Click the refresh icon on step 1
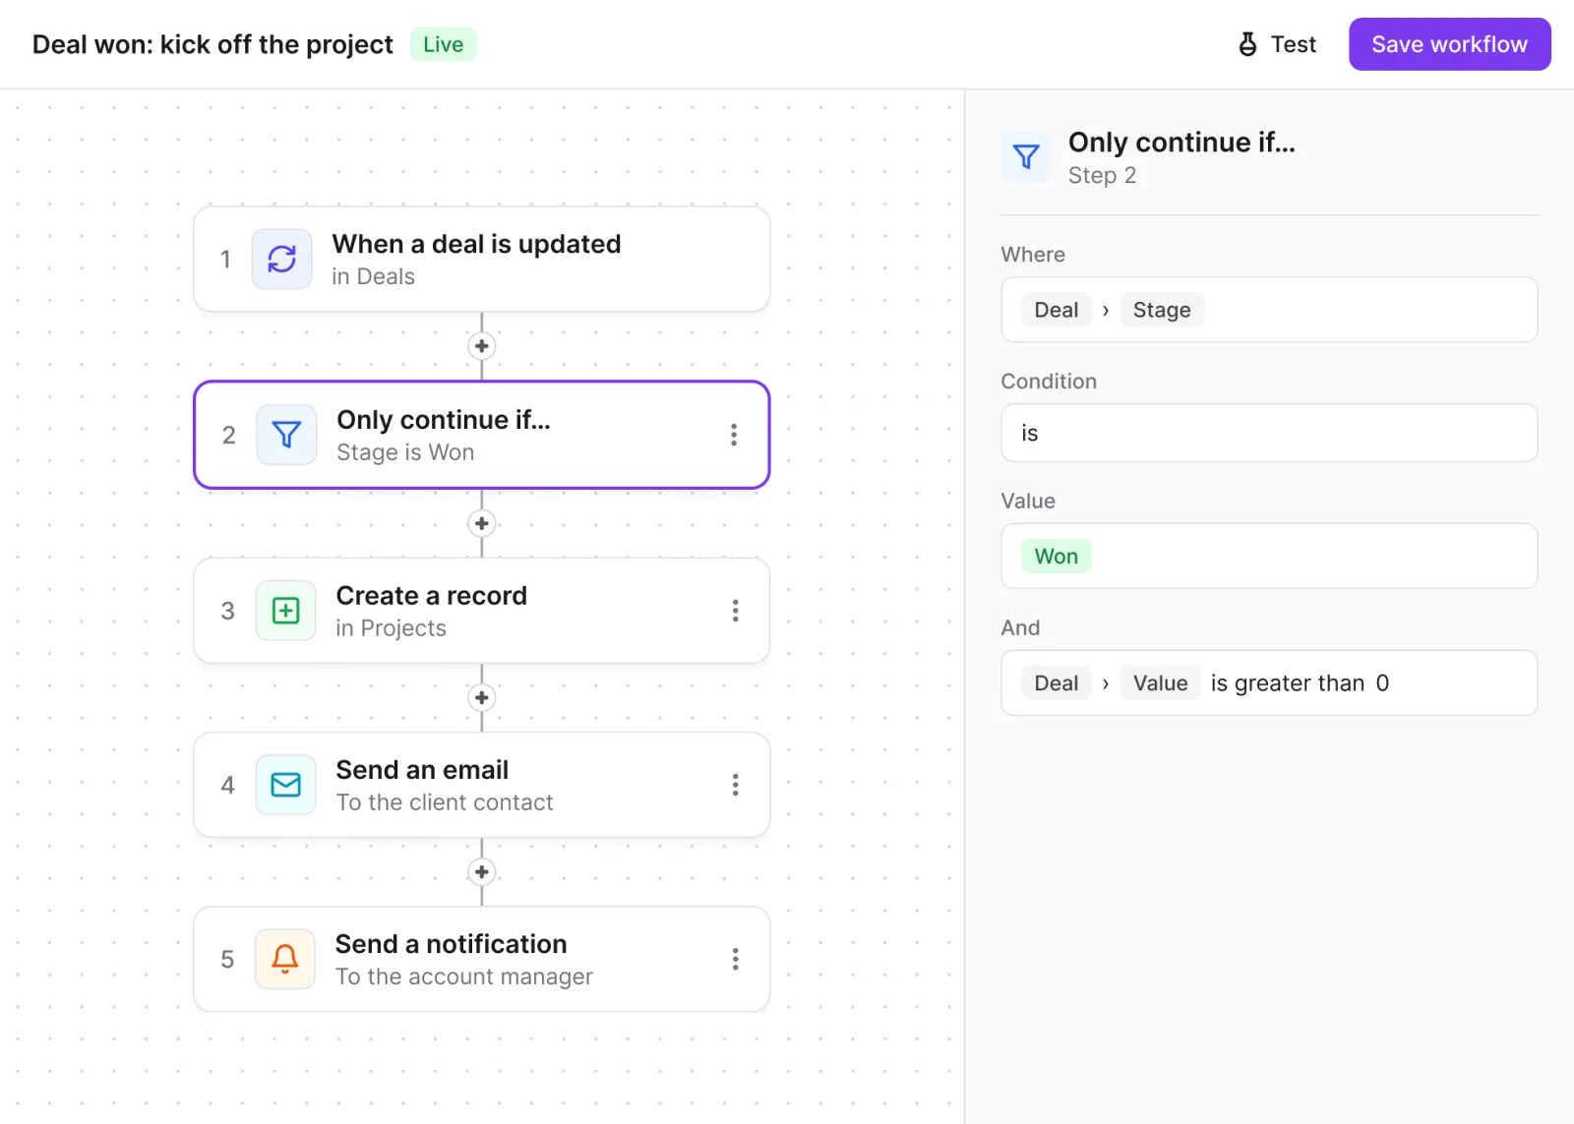Screen dimensions: 1574x1124 pyautogui.click(x=282, y=259)
